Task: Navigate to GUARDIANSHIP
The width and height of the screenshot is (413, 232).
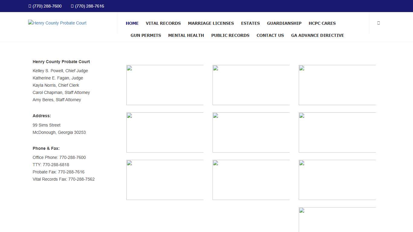Action: 284,23
